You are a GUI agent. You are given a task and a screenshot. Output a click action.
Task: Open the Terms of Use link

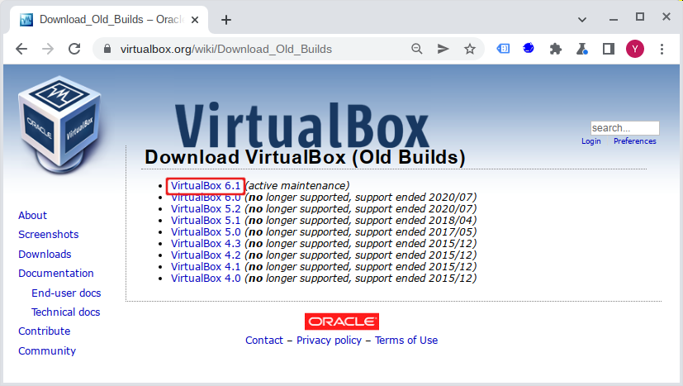click(406, 341)
